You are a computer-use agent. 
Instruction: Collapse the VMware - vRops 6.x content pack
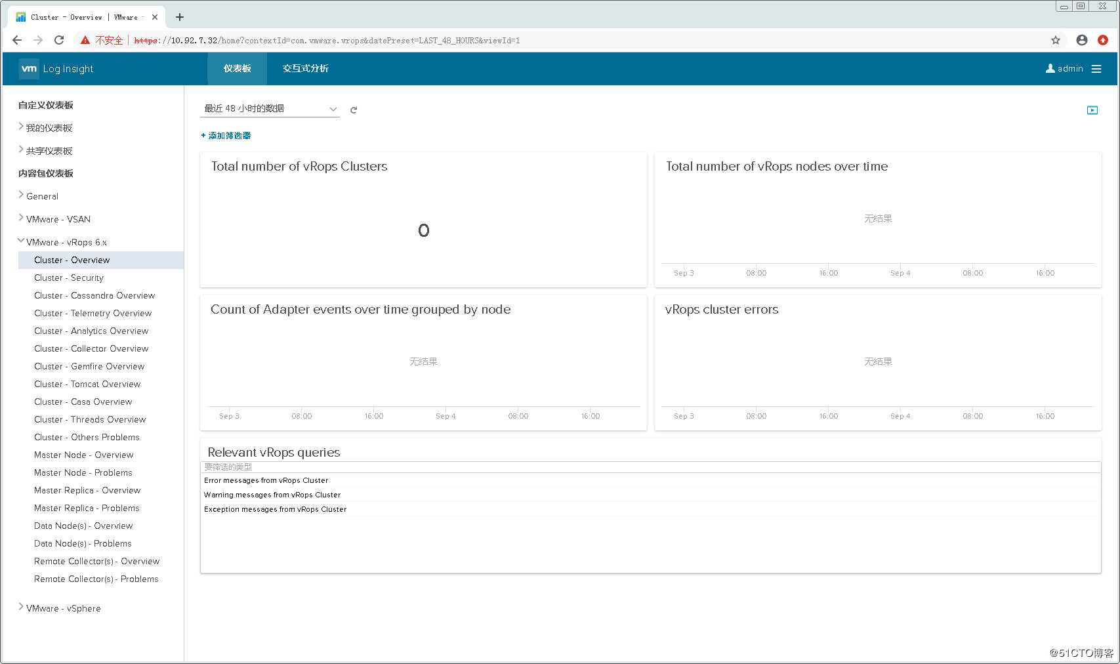[21, 241]
